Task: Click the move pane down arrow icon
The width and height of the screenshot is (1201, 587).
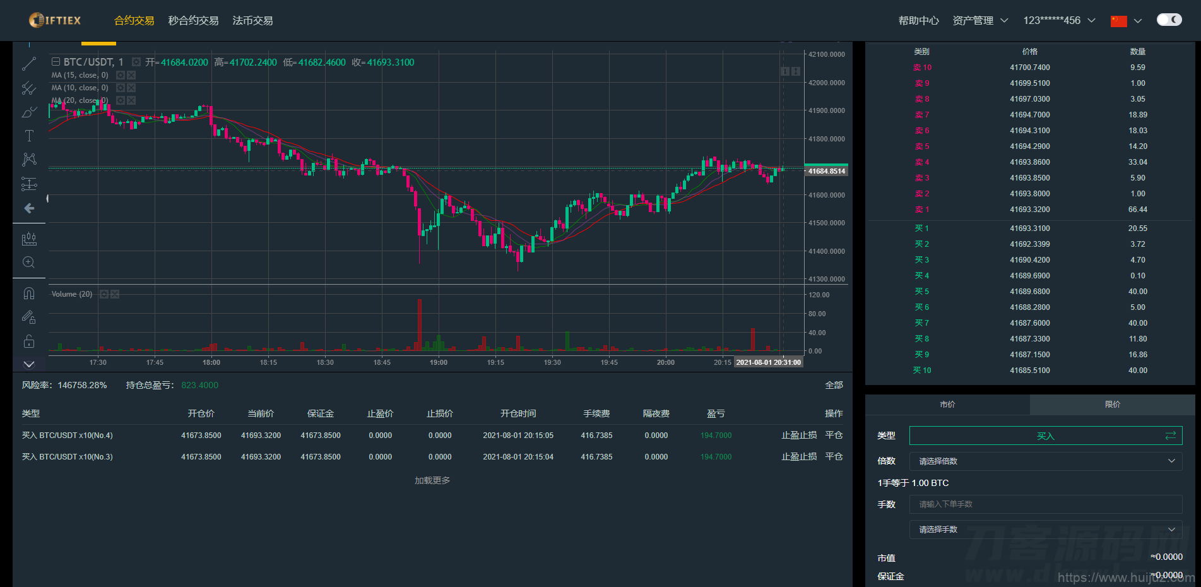Action: pos(785,71)
